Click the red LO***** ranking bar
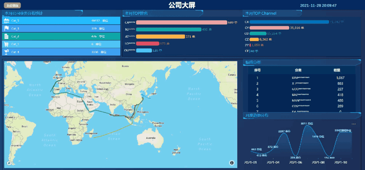The width and height of the screenshot is (365, 170). 148,43
